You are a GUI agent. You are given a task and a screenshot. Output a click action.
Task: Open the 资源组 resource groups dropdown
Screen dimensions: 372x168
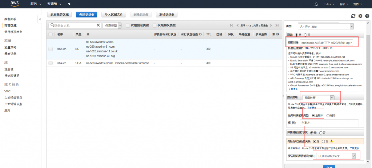pyautogui.click(x=54, y=4)
